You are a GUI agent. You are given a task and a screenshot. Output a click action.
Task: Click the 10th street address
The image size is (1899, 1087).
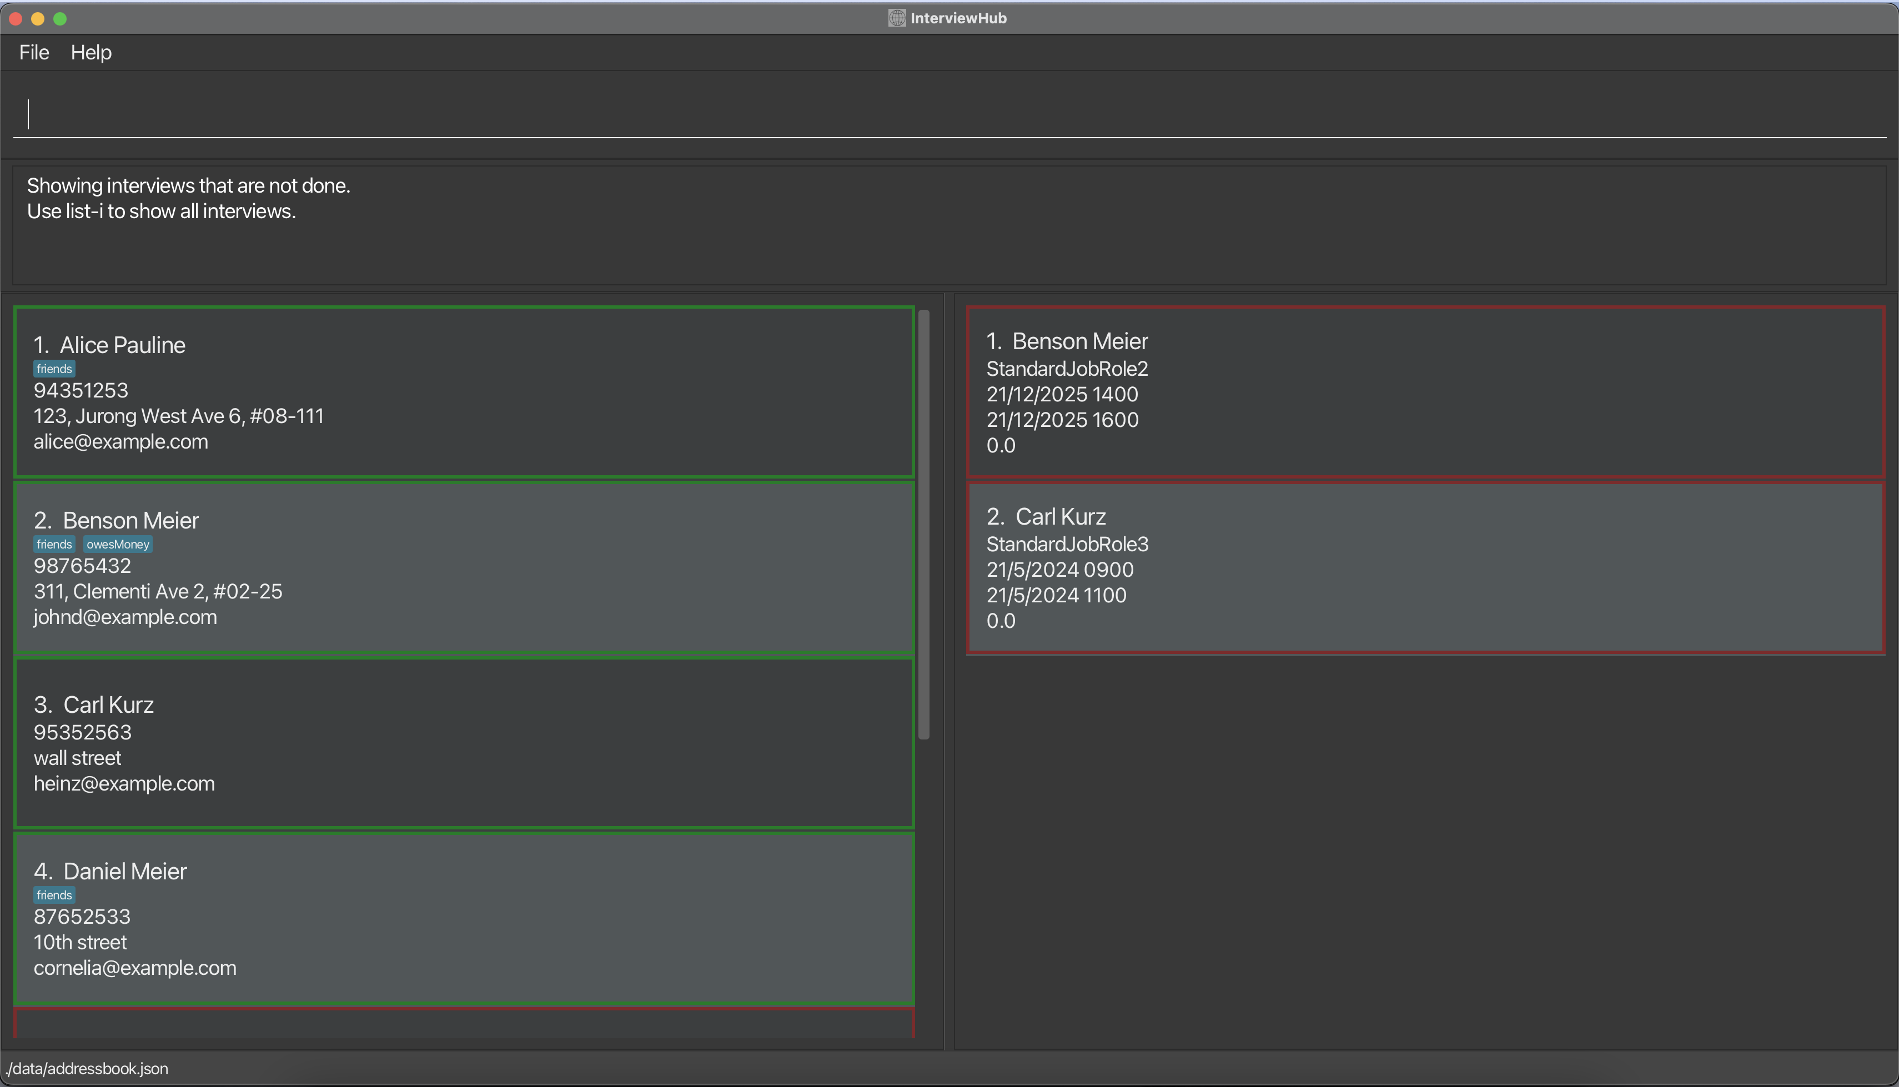tap(80, 942)
